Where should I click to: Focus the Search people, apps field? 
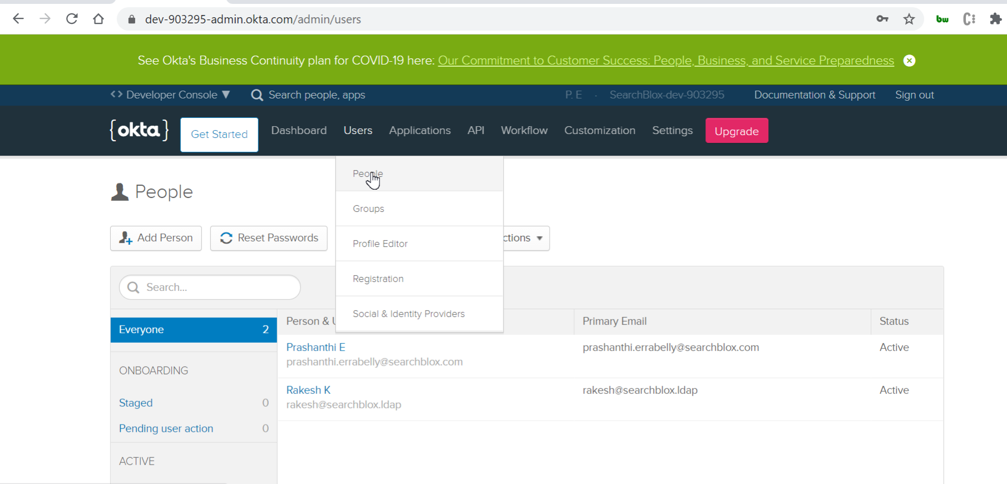pyautogui.click(x=317, y=95)
